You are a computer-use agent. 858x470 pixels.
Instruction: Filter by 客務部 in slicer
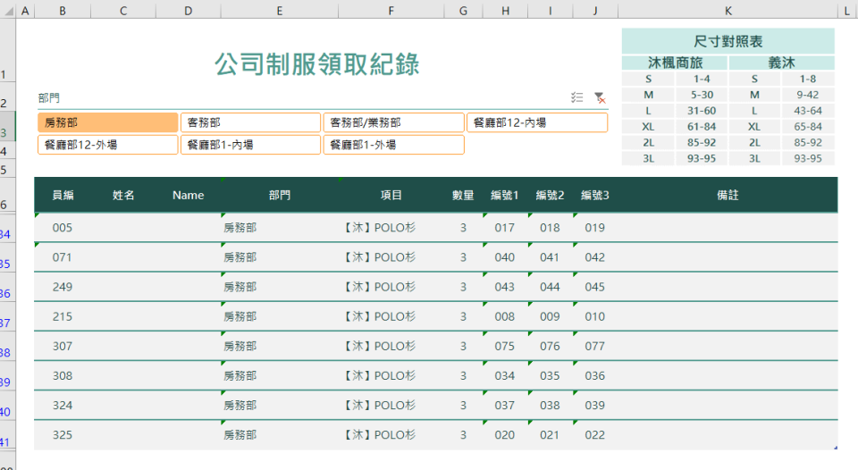pos(250,122)
